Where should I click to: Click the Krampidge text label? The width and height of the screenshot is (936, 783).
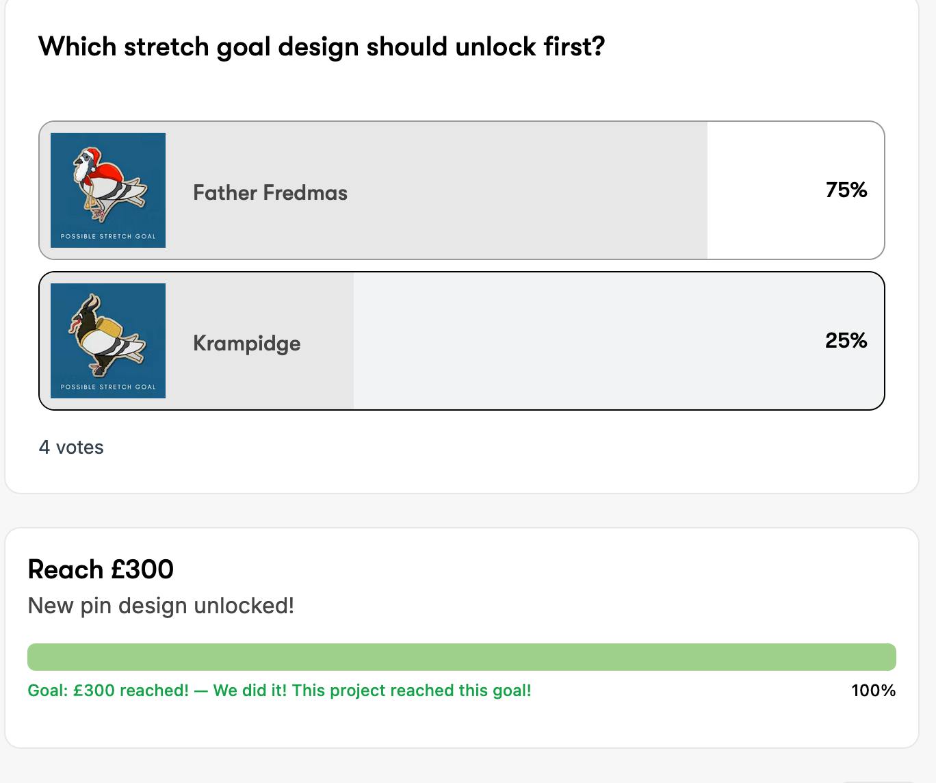(247, 343)
